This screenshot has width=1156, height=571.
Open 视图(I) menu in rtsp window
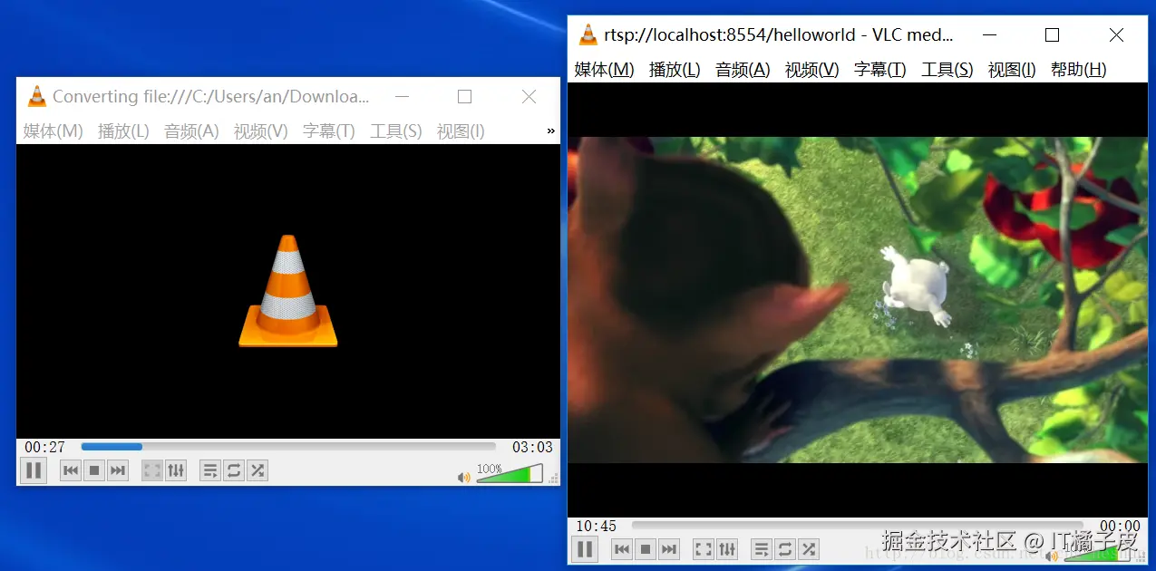1012,70
